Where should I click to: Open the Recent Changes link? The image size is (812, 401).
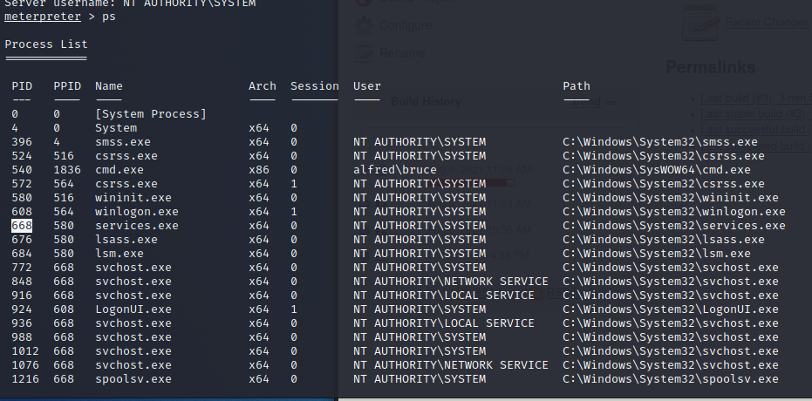[x=768, y=22]
